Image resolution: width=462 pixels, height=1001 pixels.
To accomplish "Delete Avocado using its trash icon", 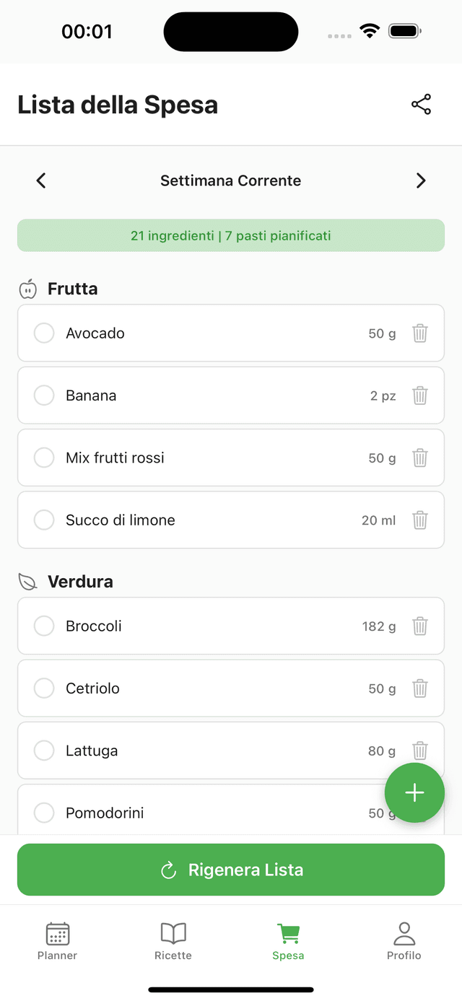I will pyautogui.click(x=420, y=333).
